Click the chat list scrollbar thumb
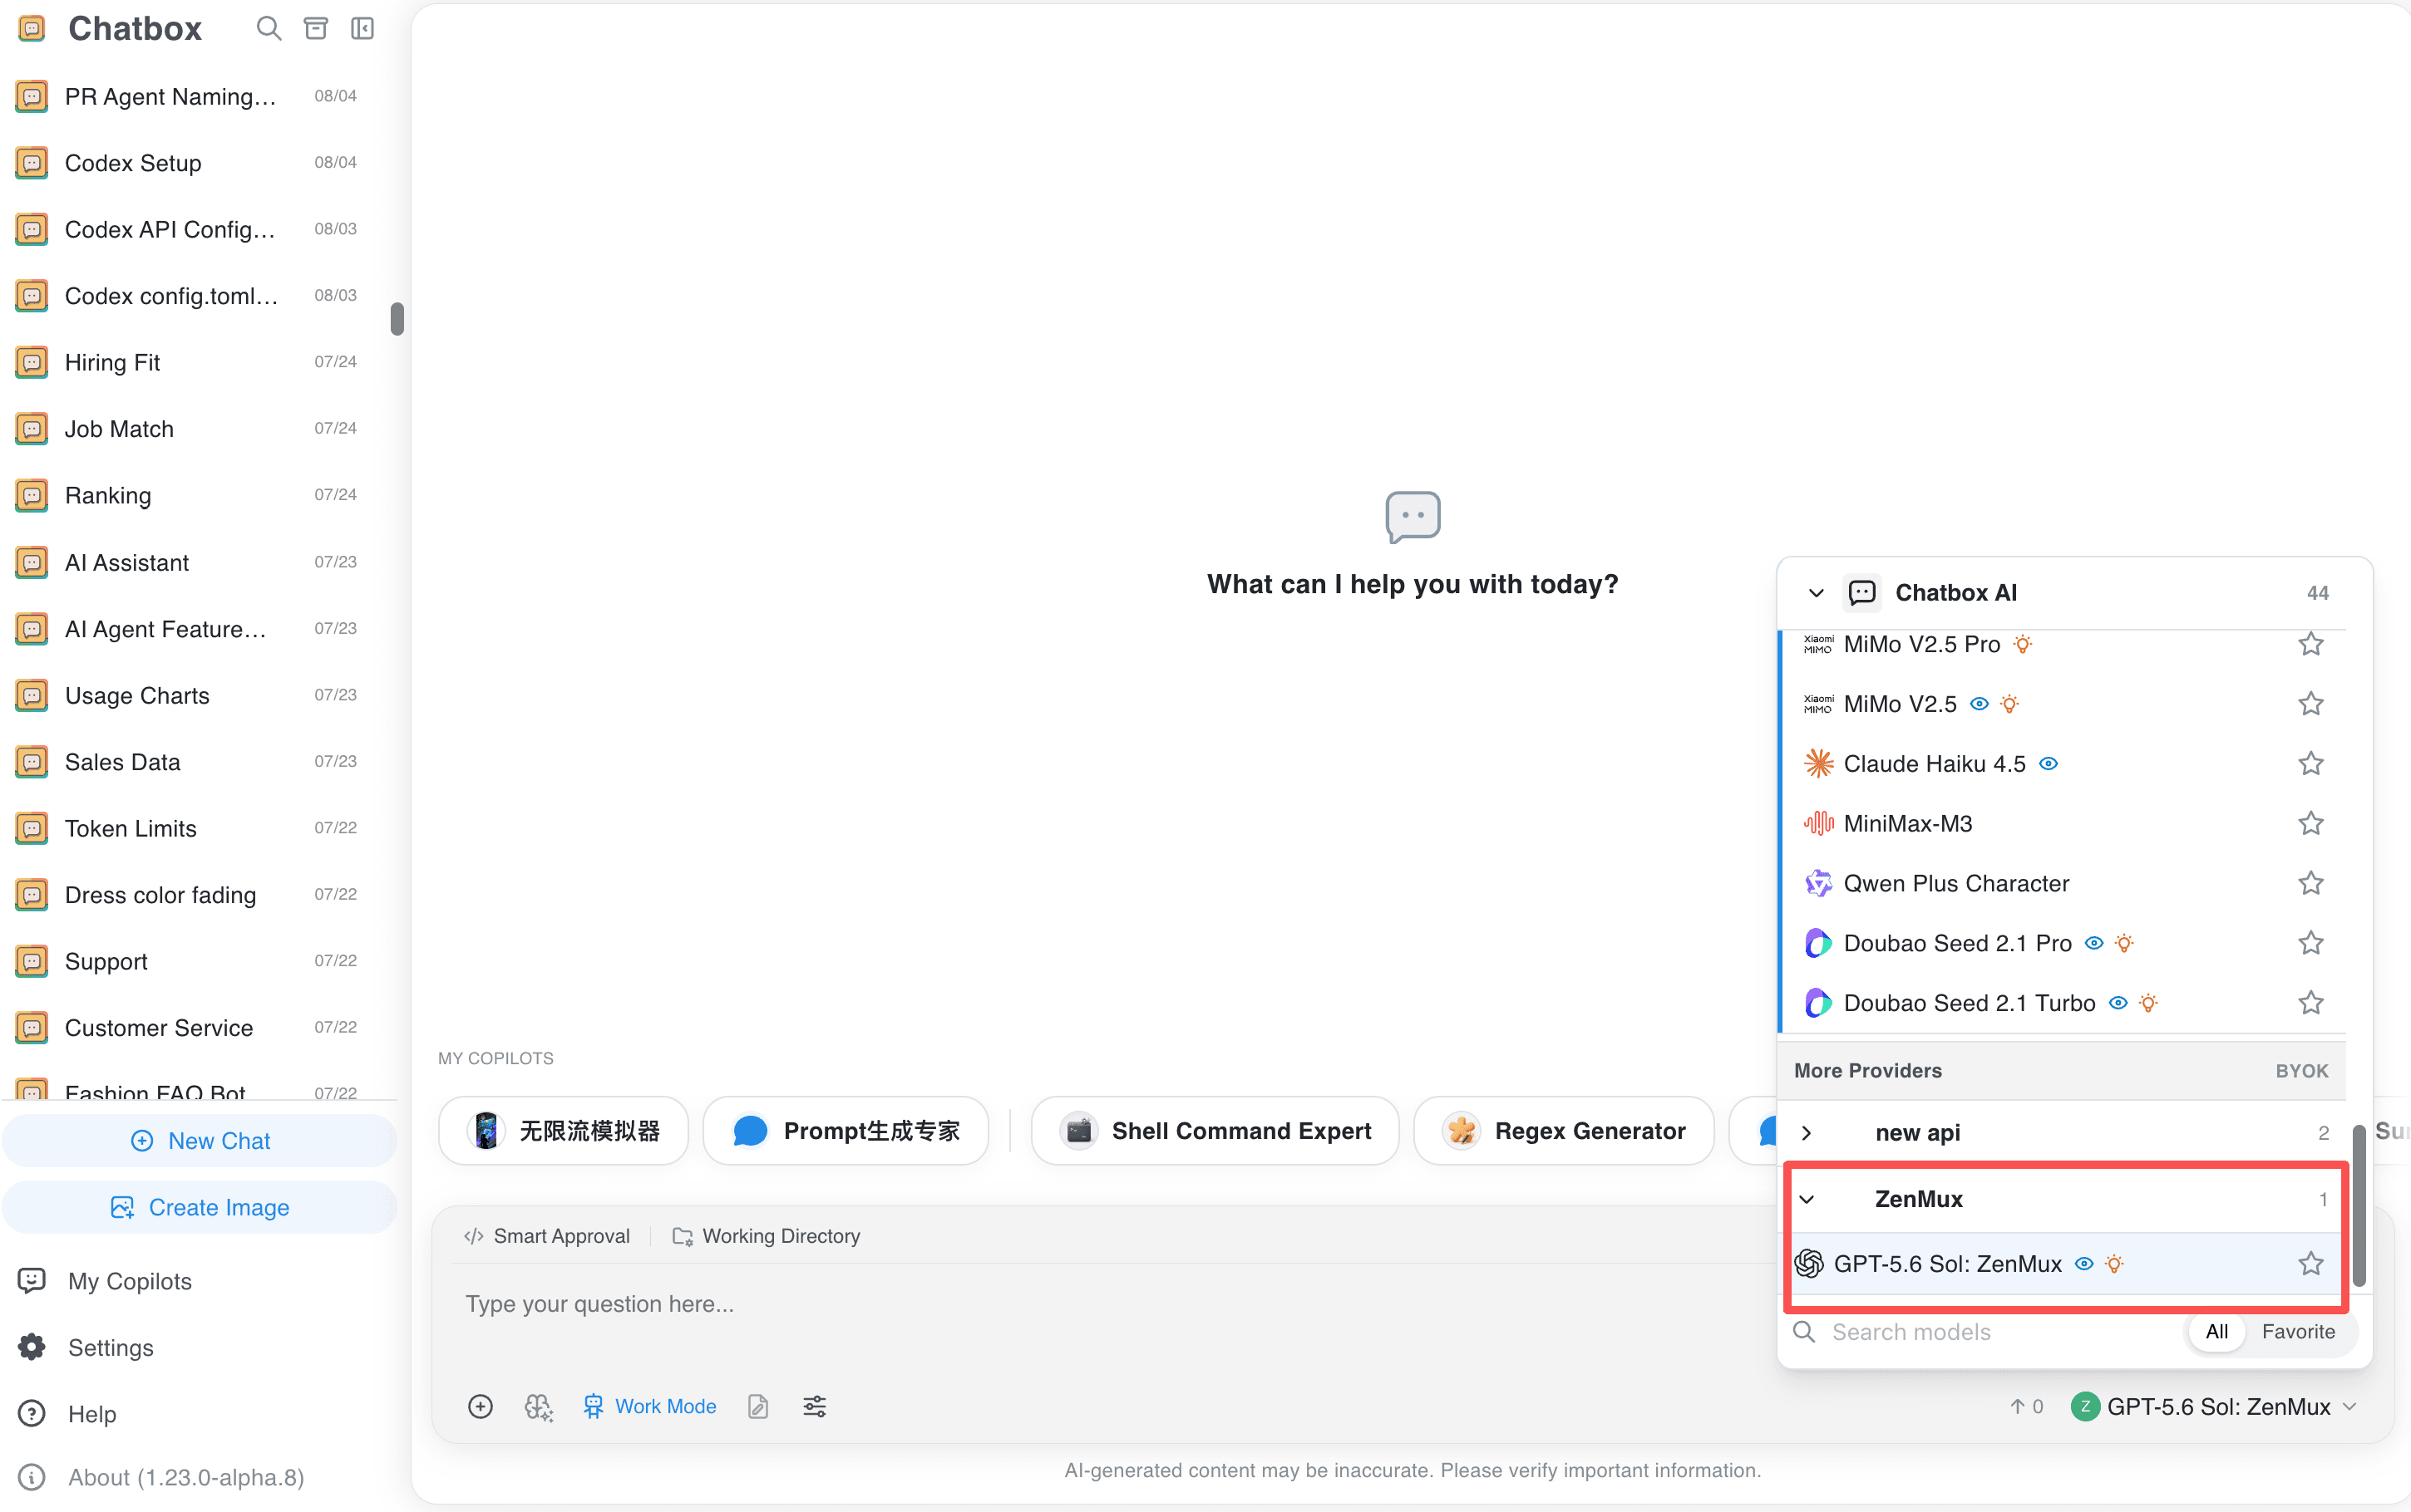The width and height of the screenshot is (2411, 1512). pos(397,318)
